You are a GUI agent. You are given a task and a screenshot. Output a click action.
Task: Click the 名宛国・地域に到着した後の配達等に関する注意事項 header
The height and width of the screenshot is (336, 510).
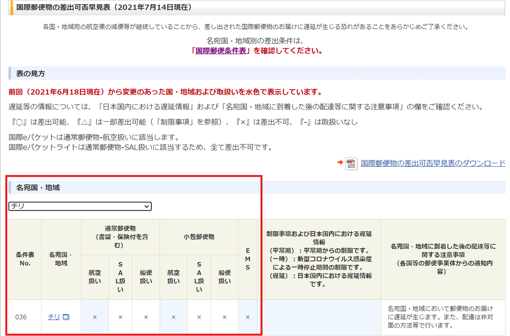pos(444,259)
